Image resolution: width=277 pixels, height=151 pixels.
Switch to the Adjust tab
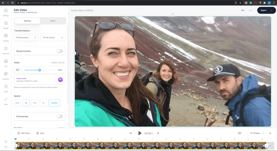[x=52, y=21]
